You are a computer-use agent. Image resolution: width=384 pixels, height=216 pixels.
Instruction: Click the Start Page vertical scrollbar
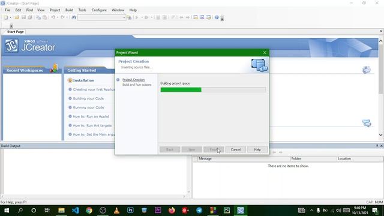380,88
